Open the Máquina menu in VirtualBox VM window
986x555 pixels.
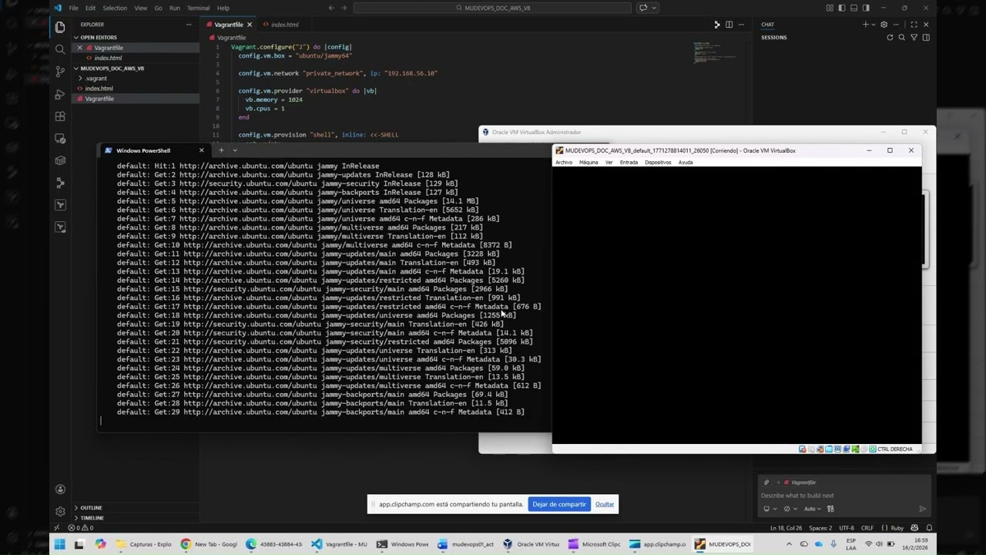tap(589, 163)
